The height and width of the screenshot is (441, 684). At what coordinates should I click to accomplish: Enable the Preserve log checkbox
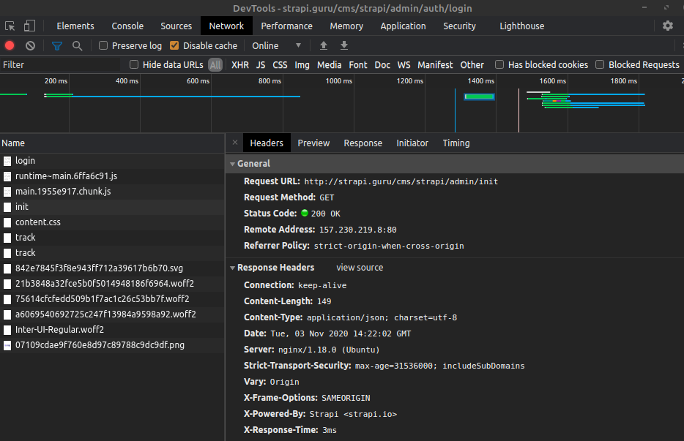tap(103, 45)
